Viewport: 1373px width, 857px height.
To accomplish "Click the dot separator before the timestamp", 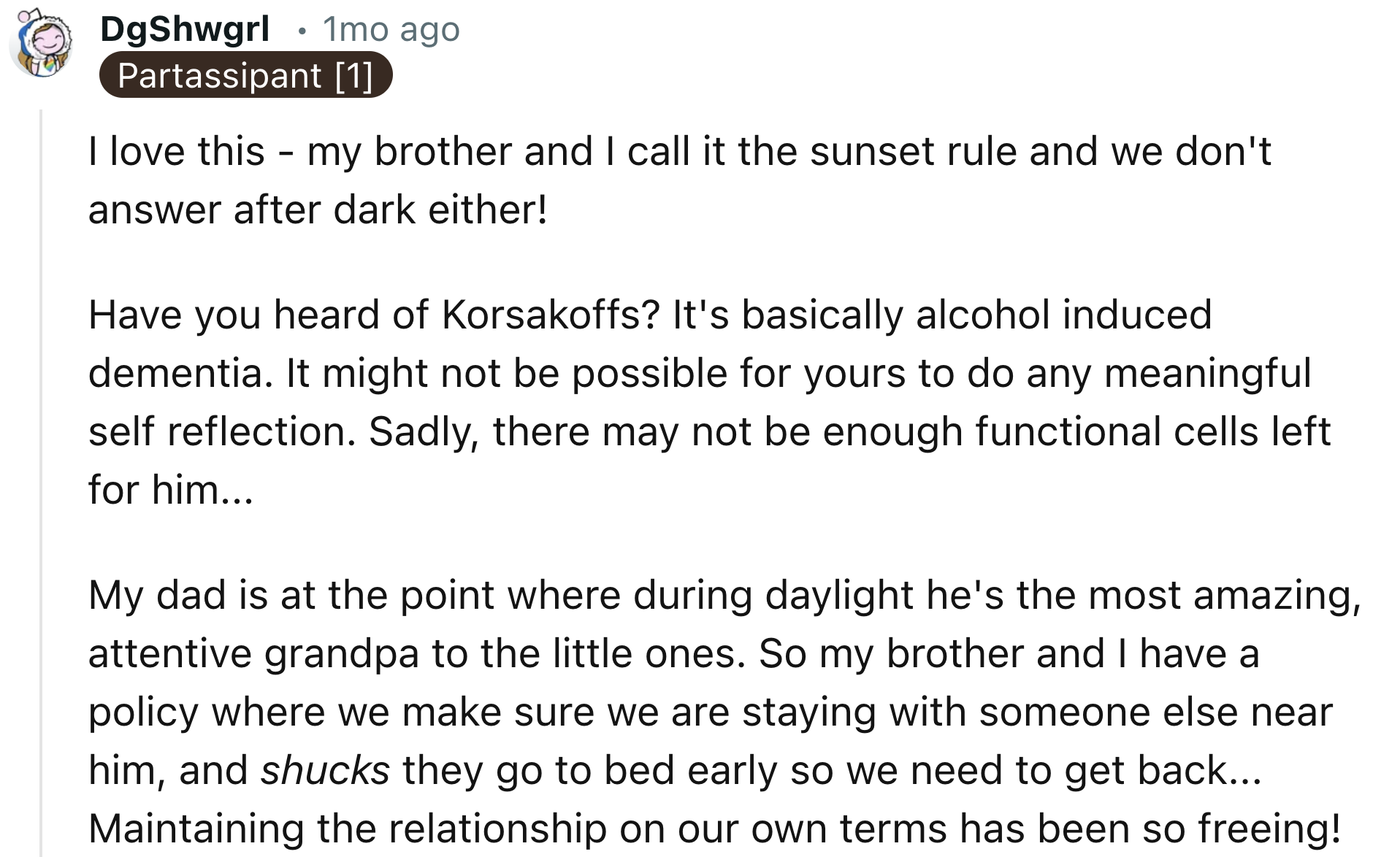I will [x=302, y=31].
